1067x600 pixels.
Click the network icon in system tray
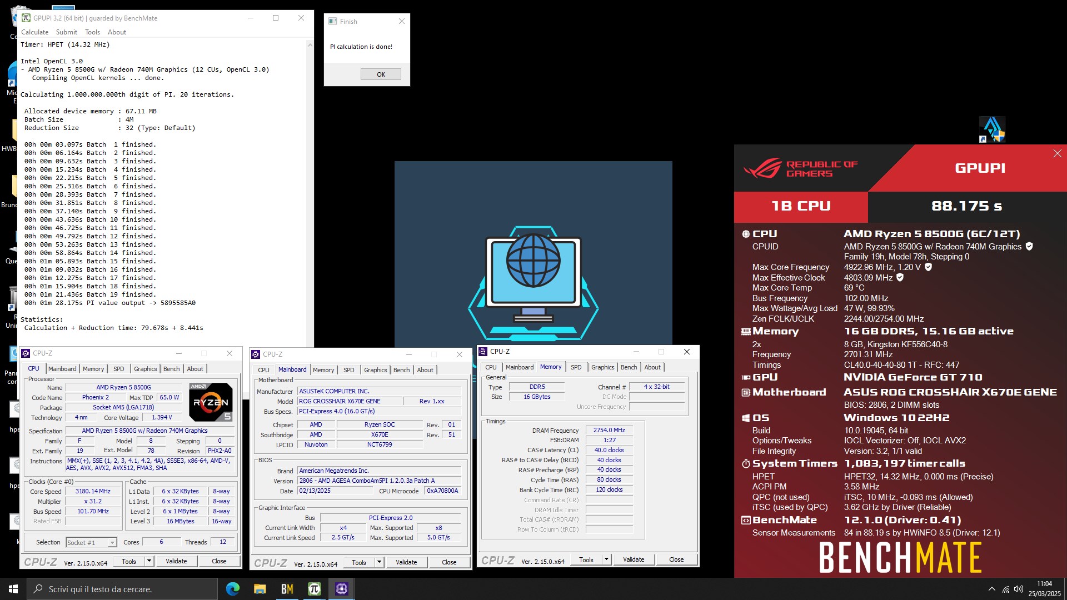pos(1006,589)
